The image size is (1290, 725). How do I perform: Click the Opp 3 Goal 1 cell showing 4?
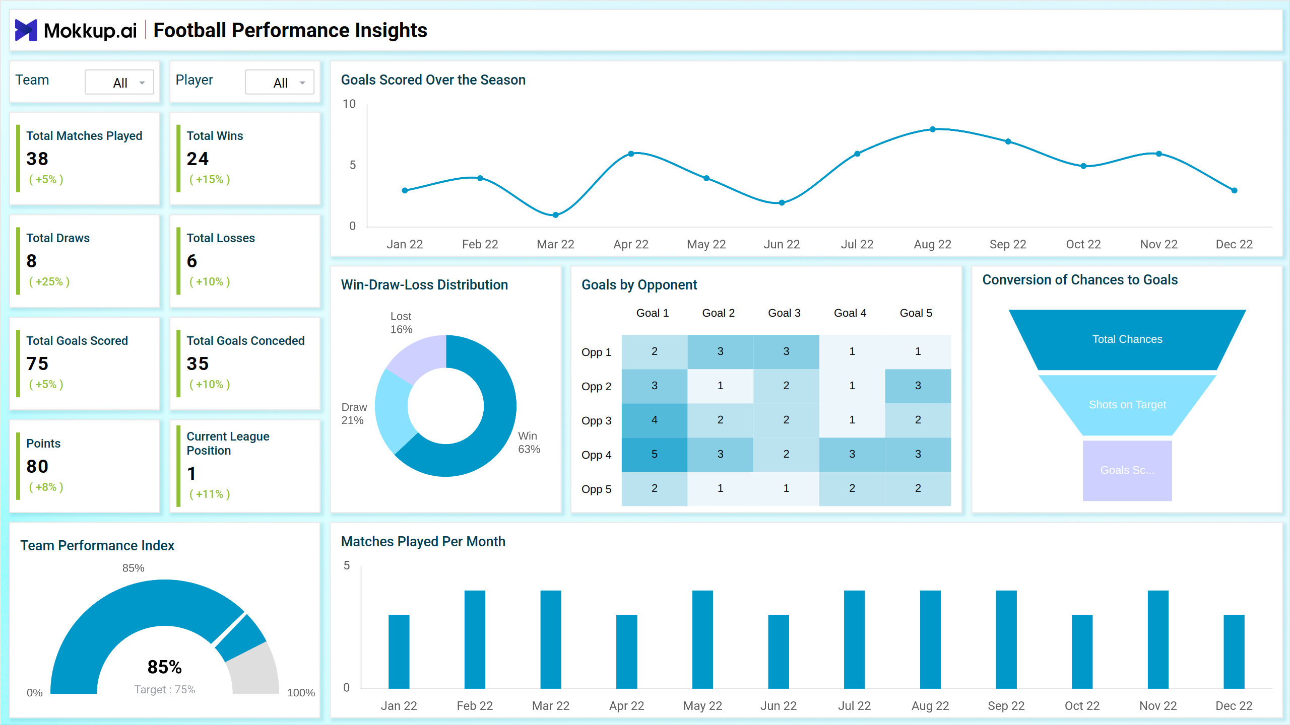(x=654, y=420)
